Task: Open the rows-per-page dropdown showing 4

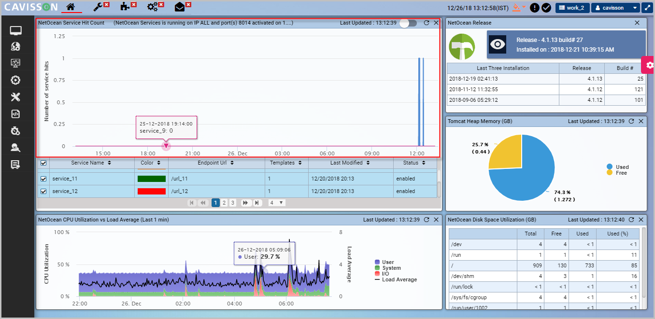Action: click(277, 203)
